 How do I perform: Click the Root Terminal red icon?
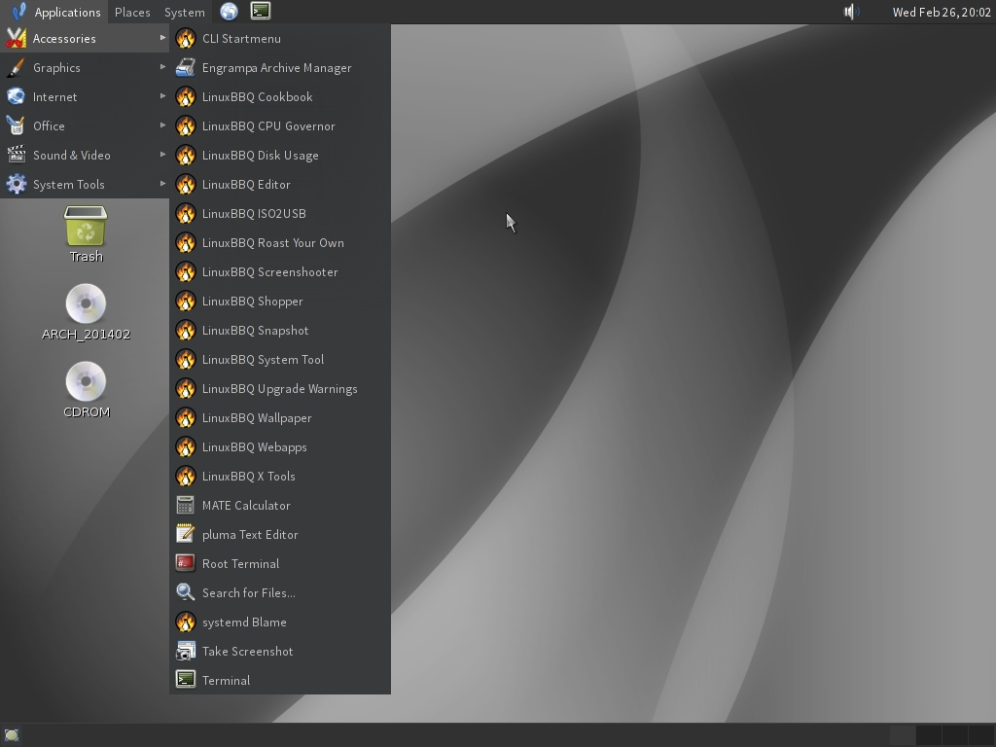[x=186, y=564]
